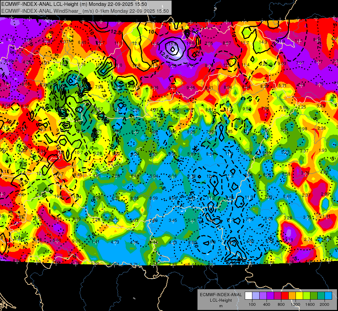Click the wind shear value 6.77
The height and width of the screenshot is (311, 338).
coord(318,62)
